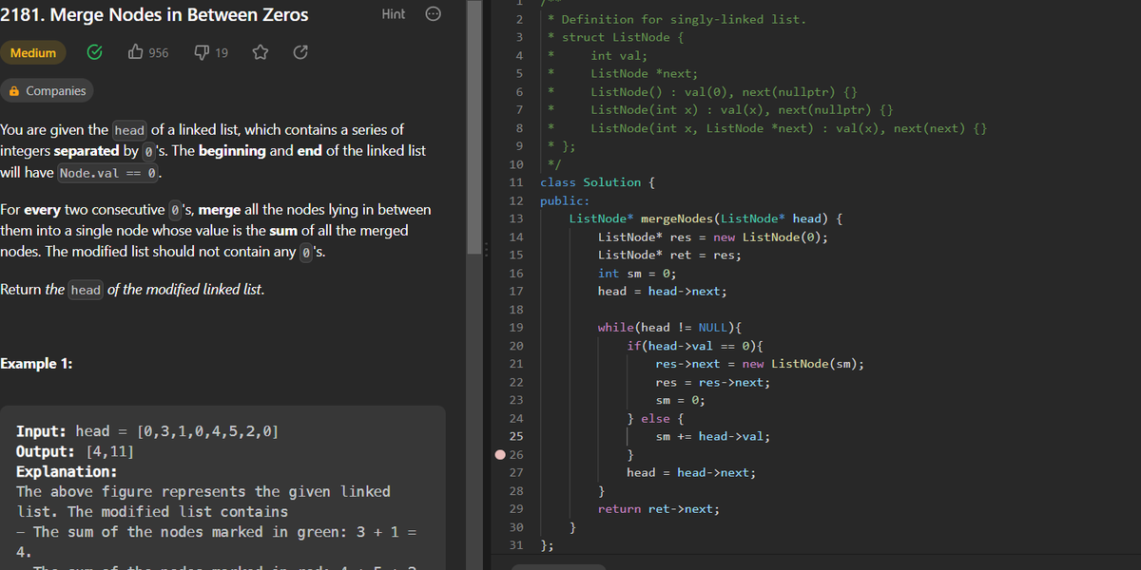The image size is (1141, 570).
Task: Toggle breakpoint dot at line 26
Action: (500, 454)
